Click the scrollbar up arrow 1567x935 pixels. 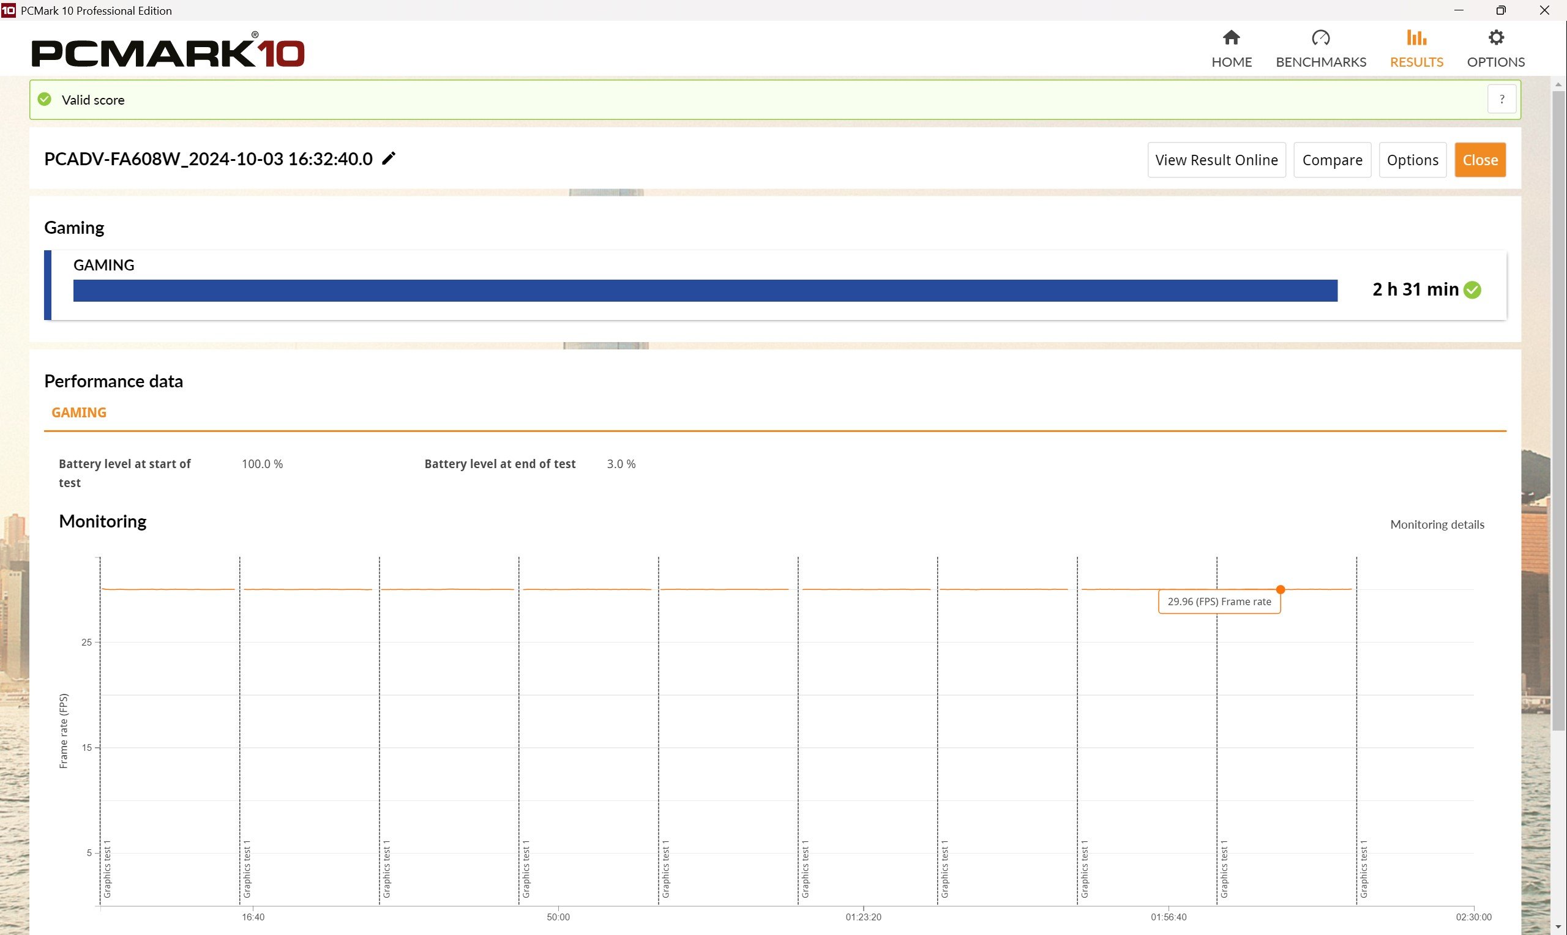[x=1558, y=84]
